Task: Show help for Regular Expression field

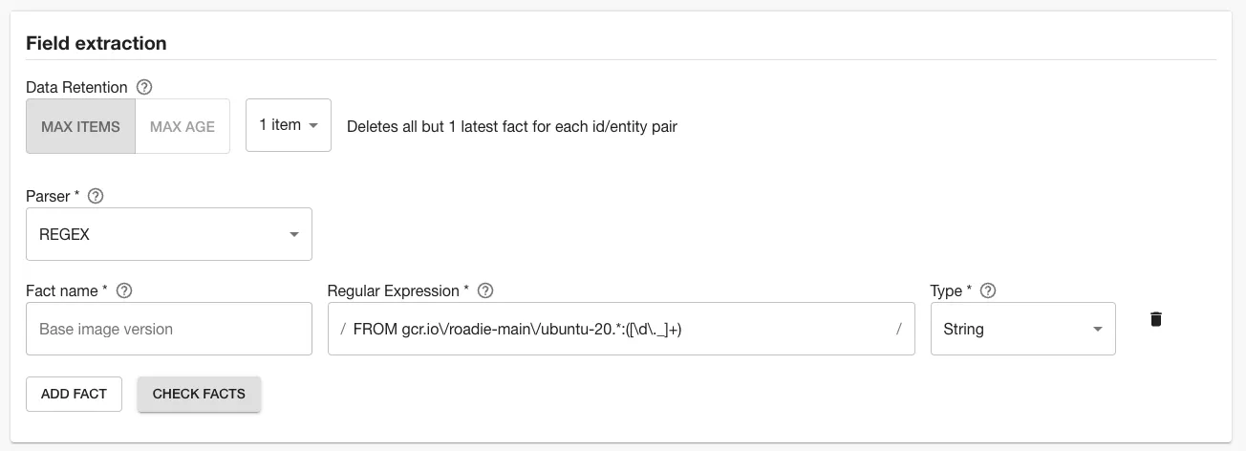Action: pyautogui.click(x=485, y=290)
